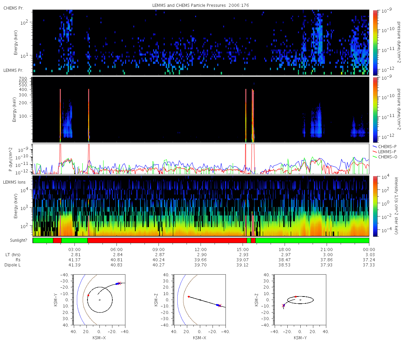The image size is (410, 342).
Task: Click the CHEMS pressure color bar
Action: [375, 42]
